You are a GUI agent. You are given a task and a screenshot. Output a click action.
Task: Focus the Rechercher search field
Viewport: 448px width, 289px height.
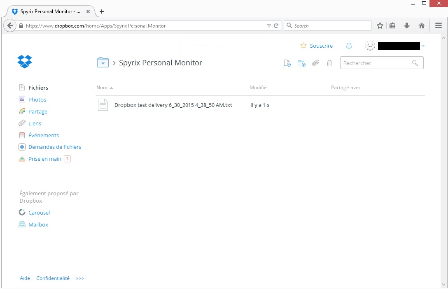382,63
